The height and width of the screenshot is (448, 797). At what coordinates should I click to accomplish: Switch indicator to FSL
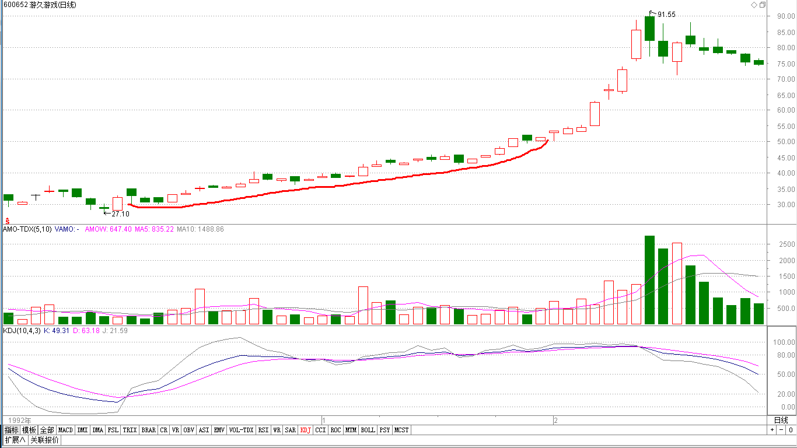click(113, 430)
